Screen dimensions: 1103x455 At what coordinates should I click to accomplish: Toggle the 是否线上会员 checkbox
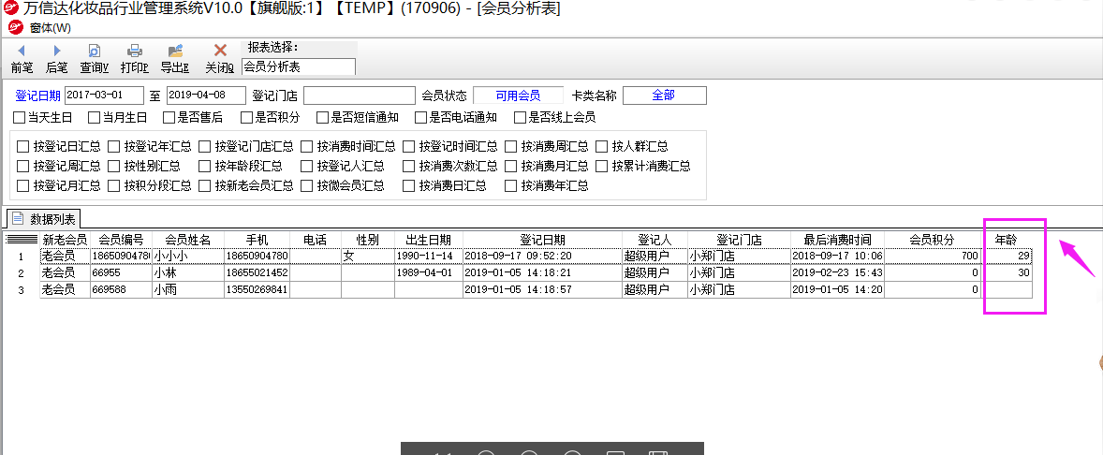coord(520,117)
